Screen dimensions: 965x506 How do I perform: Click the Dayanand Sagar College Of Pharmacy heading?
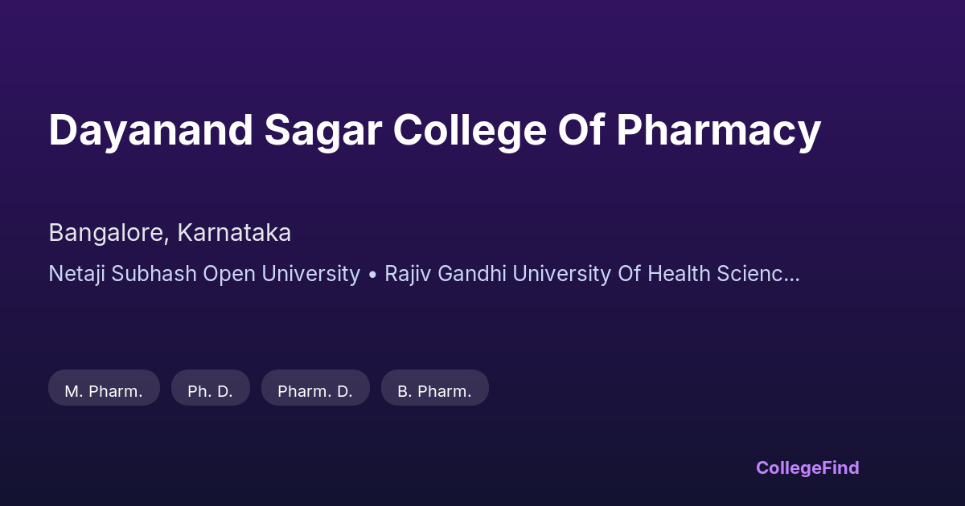(x=434, y=130)
